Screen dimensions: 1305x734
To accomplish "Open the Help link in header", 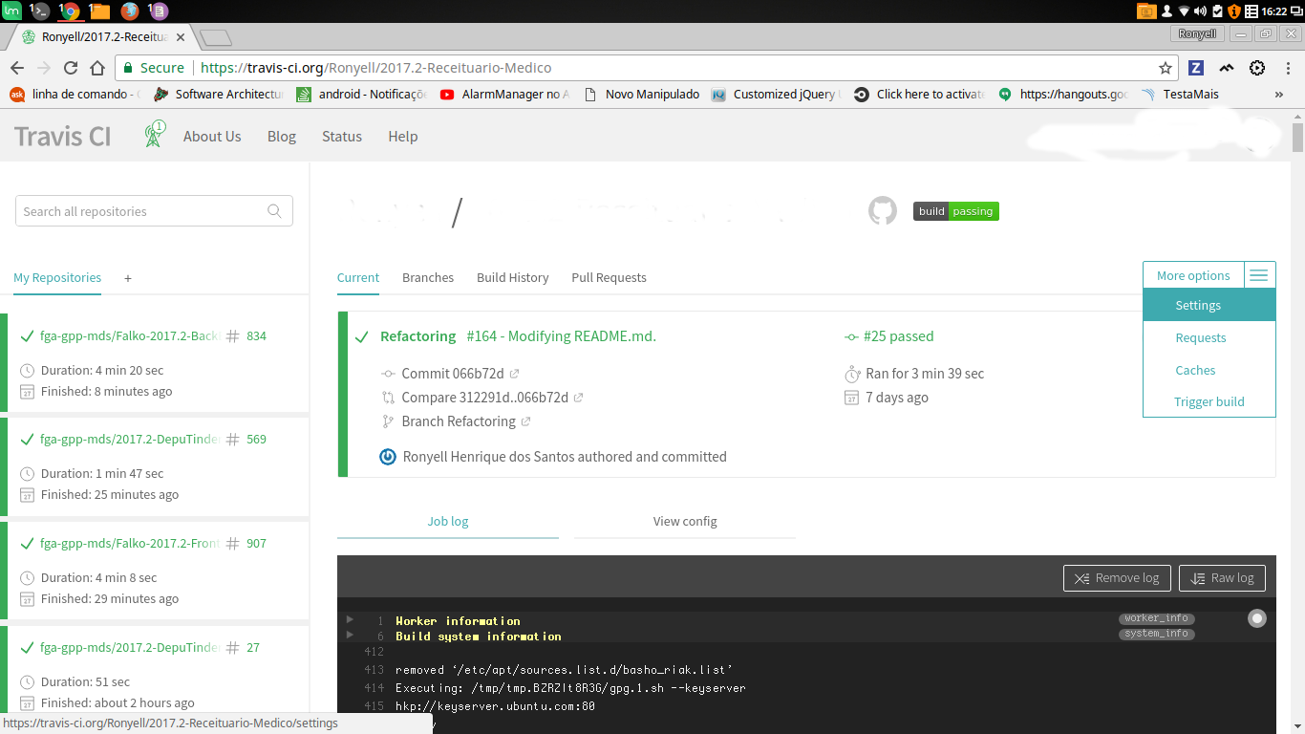I will pos(403,136).
